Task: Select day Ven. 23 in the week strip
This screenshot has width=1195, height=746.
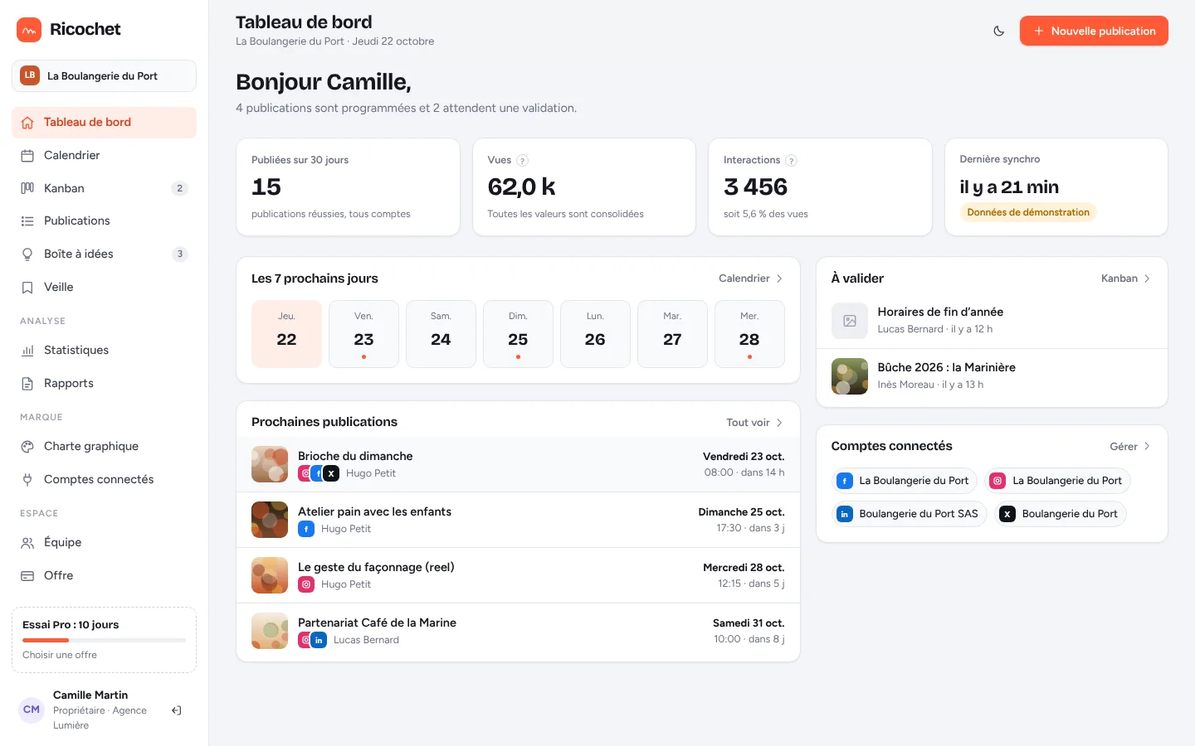Action: tap(363, 334)
